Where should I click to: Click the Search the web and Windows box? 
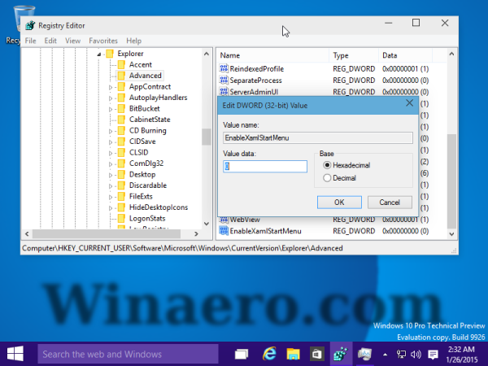point(128,354)
